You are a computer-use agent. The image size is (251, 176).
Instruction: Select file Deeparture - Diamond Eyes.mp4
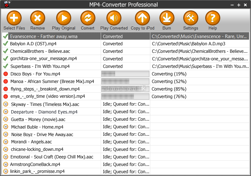[44, 112]
